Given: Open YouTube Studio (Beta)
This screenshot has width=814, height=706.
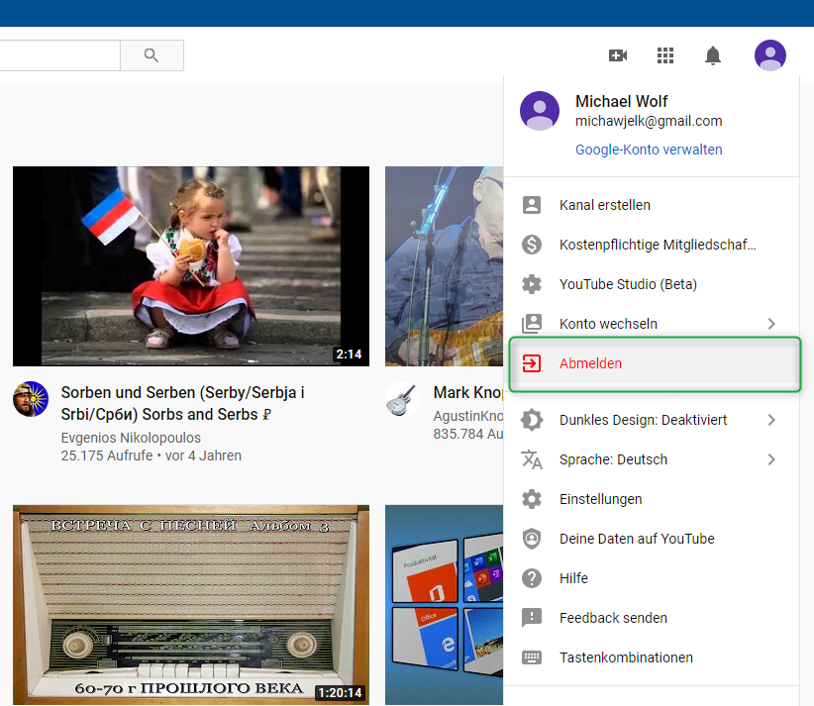Looking at the screenshot, I should [628, 284].
